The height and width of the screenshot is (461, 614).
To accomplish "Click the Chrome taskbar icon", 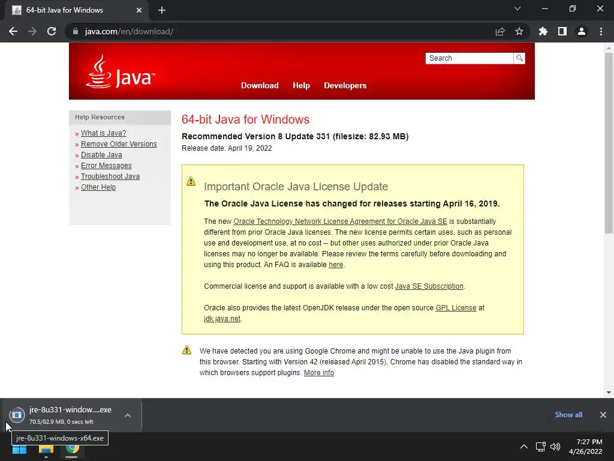I will (x=72, y=448).
